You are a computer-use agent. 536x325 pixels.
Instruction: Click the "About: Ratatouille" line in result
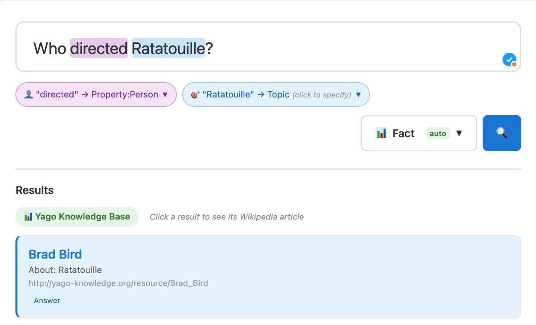65,270
